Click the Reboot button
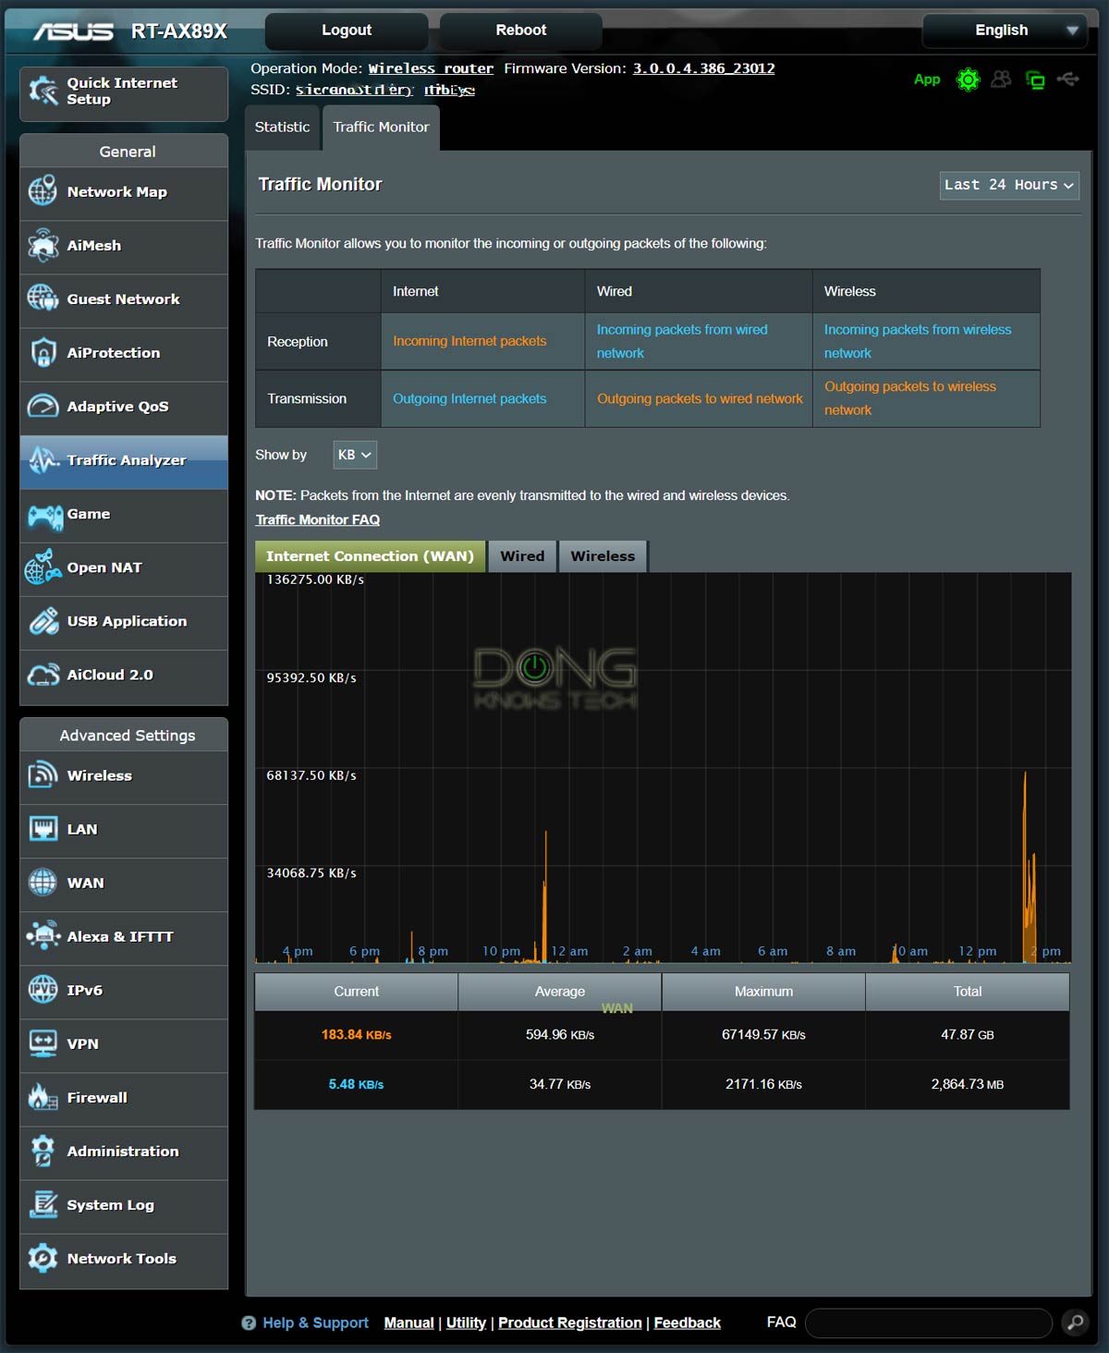The image size is (1109, 1353). [x=521, y=30]
